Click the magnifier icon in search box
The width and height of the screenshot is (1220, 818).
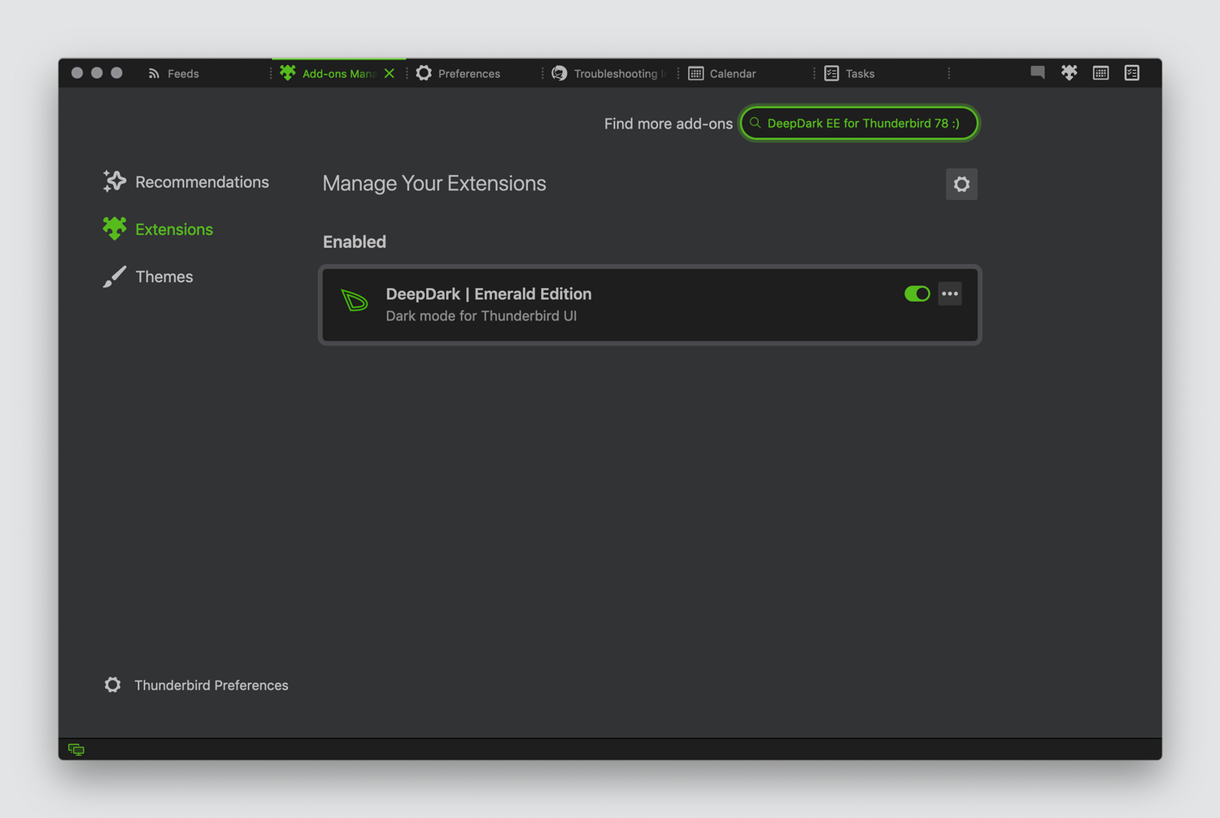[x=756, y=123]
